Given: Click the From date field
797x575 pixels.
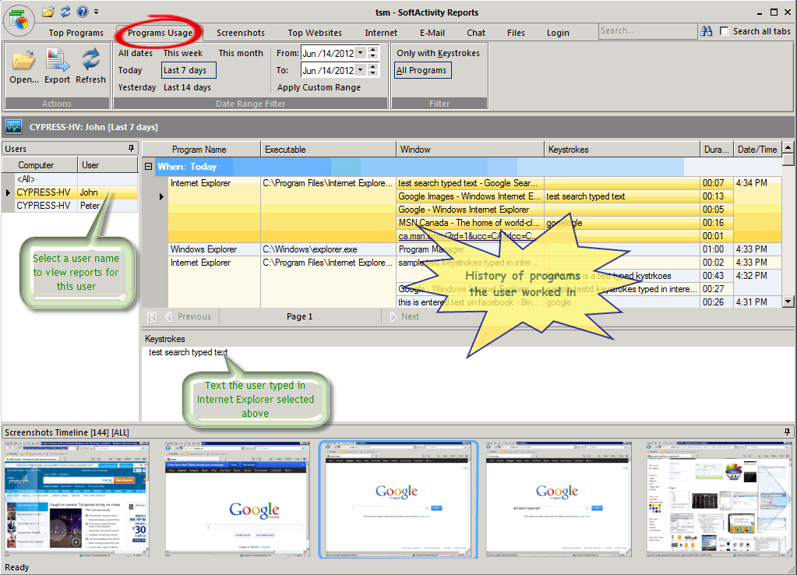Looking at the screenshot, I should [328, 53].
